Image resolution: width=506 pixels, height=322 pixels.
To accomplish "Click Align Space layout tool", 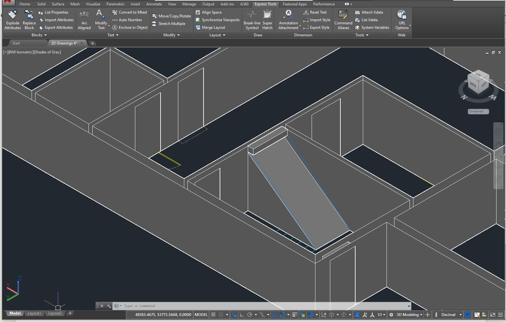I will point(209,12).
